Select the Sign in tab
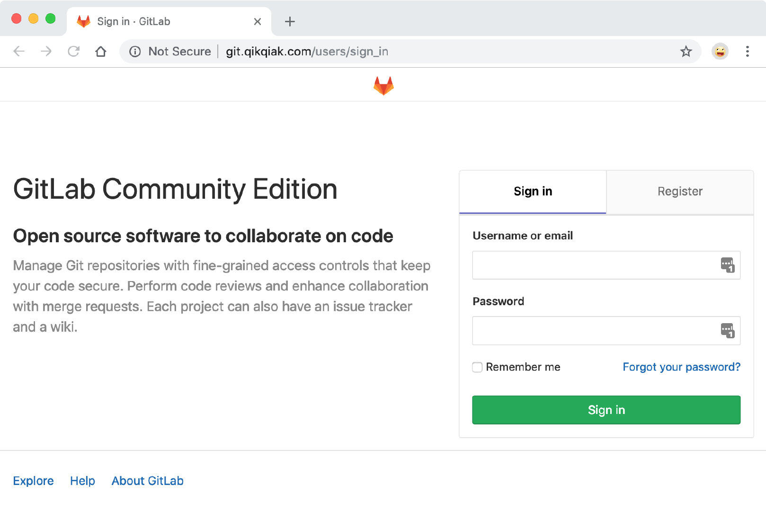 (x=533, y=192)
